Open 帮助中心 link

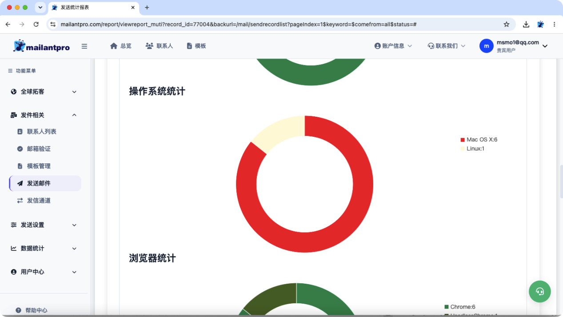36,310
